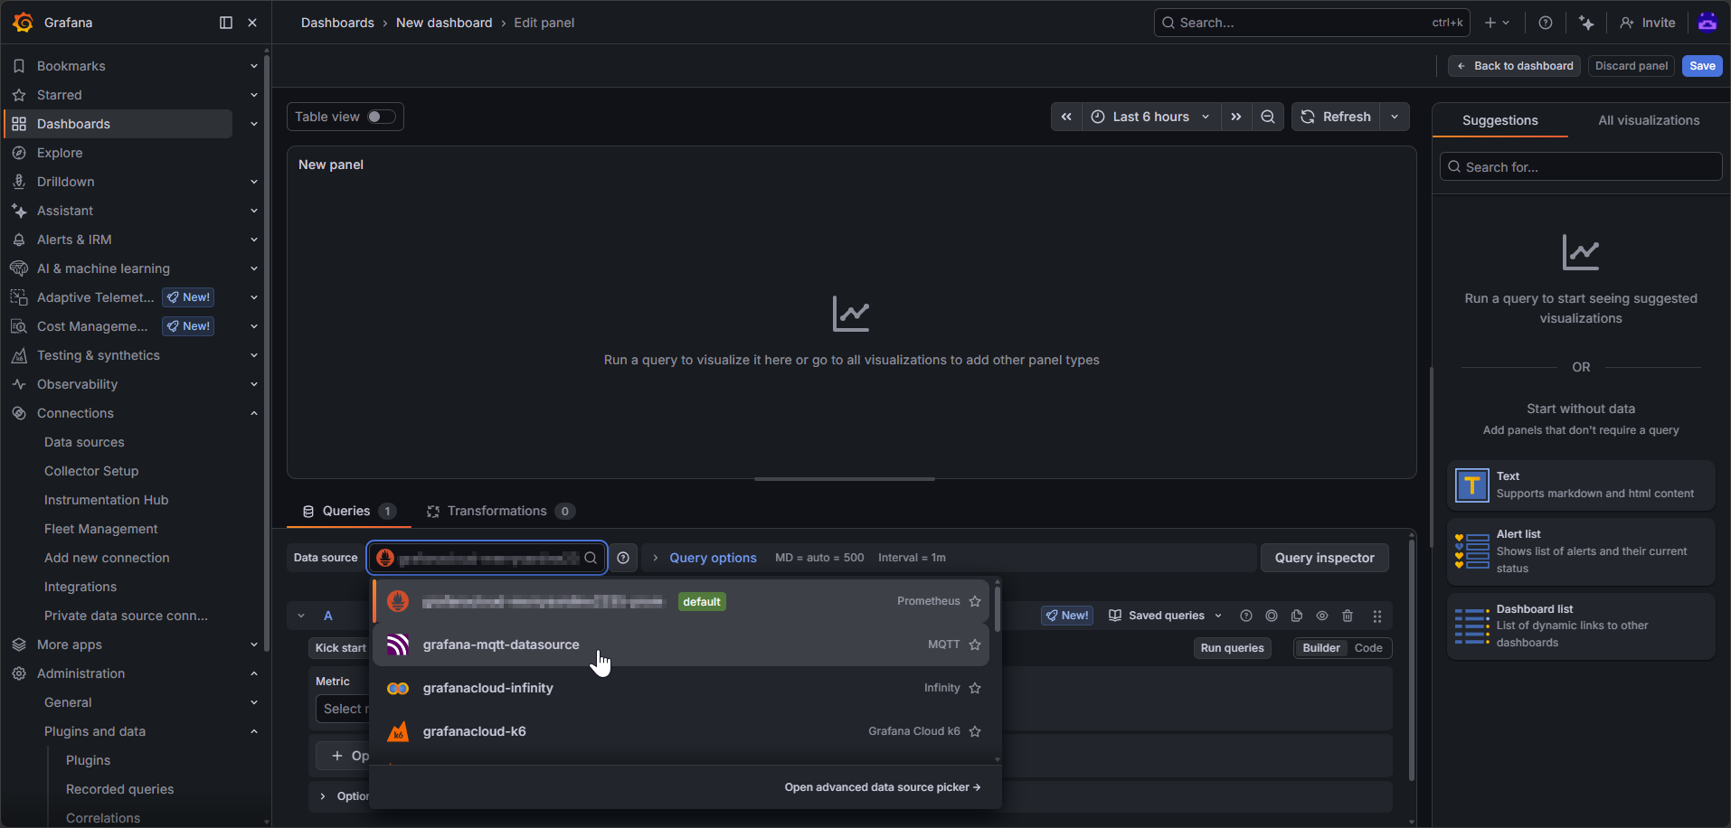1731x828 pixels.
Task: Click the data source list scrollbar
Action: tap(997, 608)
